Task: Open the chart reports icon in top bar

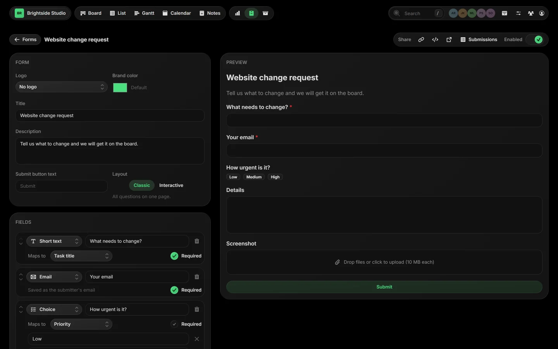Action: coord(238,13)
